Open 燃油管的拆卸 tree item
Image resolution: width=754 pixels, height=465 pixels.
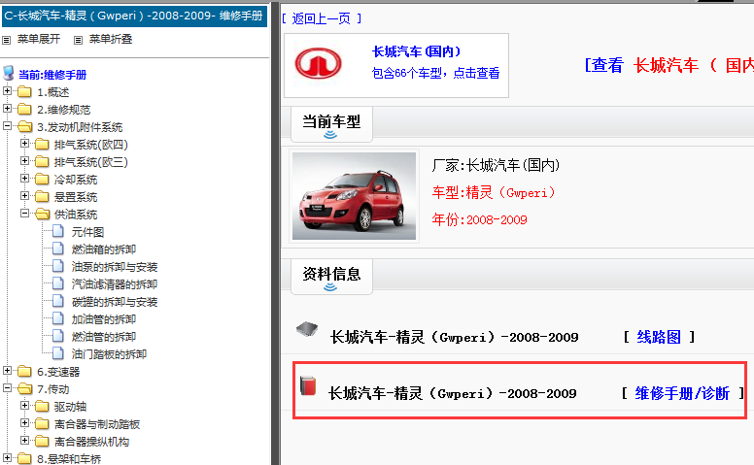tap(104, 337)
